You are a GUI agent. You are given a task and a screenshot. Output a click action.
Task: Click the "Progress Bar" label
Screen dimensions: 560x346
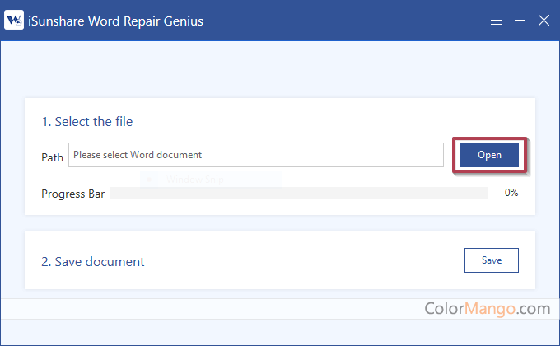(x=72, y=194)
